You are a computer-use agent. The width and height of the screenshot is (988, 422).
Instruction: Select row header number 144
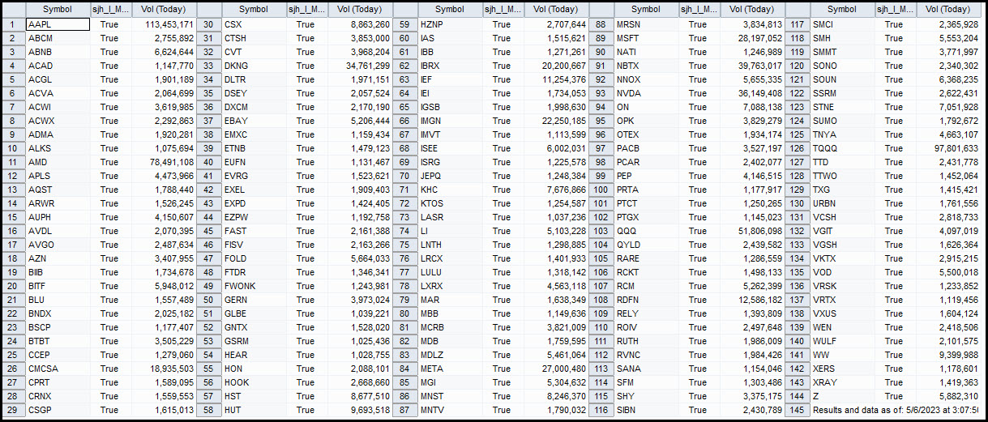coord(798,396)
